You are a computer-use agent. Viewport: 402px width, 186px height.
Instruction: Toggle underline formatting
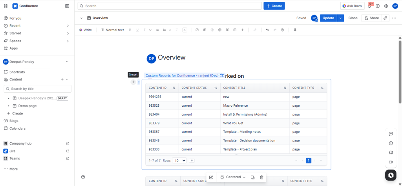[137, 30]
